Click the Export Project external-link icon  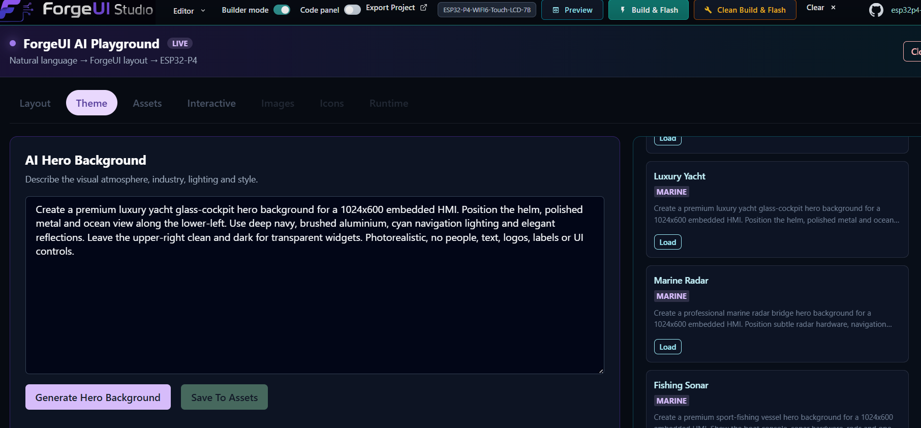pos(423,8)
